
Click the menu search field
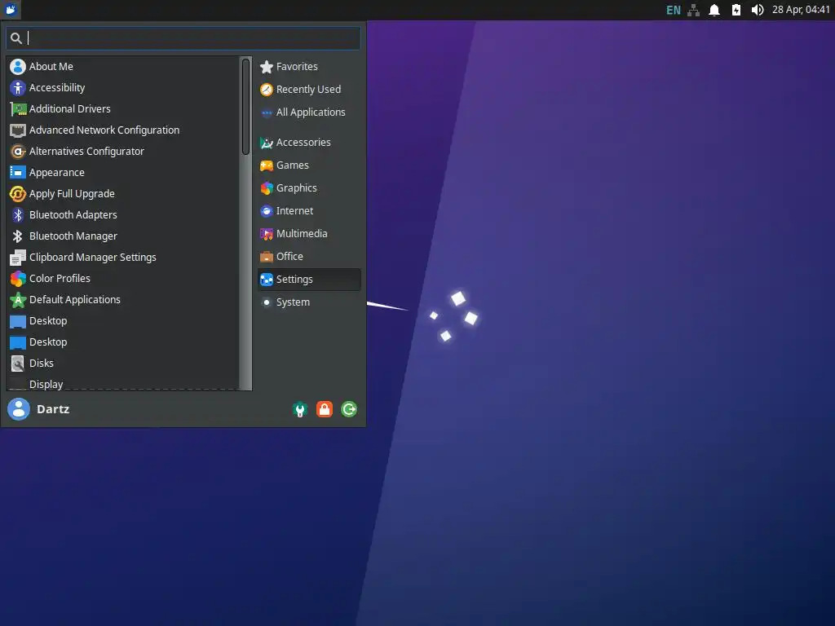183,38
